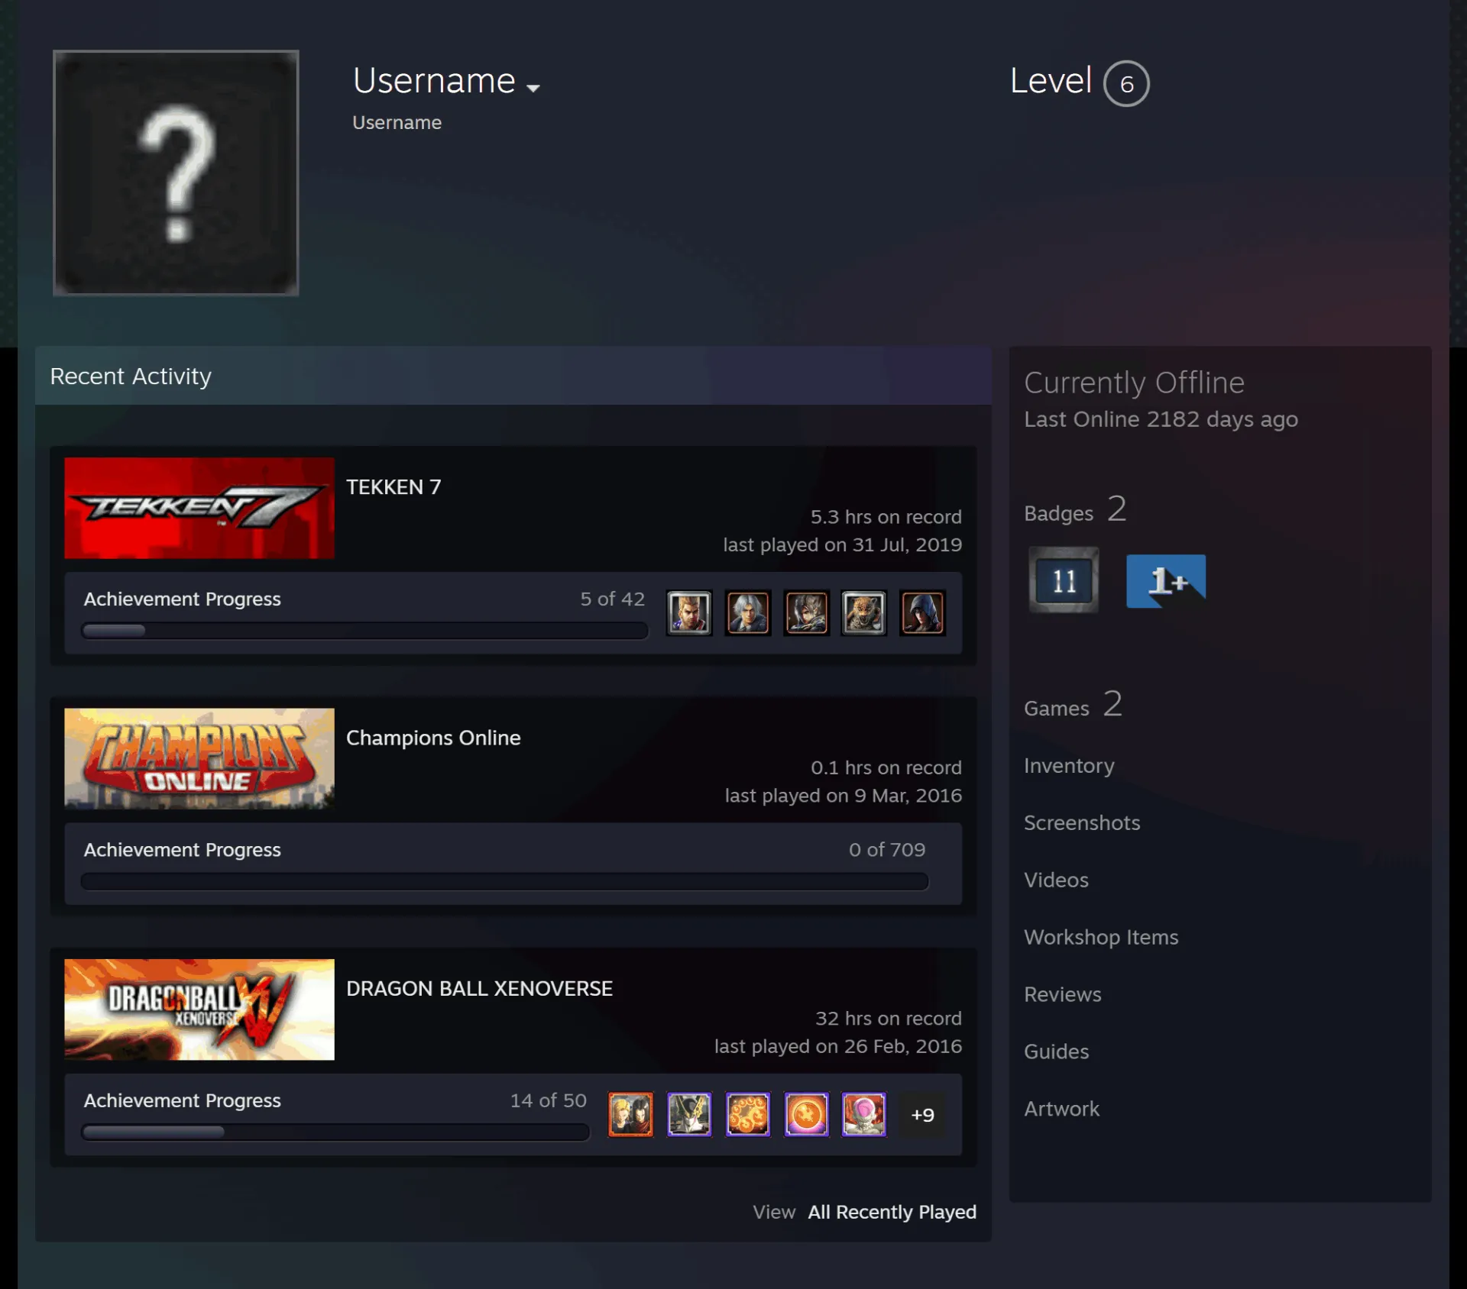
Task: Open DRAGON BALL XENOVERSE title link
Action: point(479,988)
